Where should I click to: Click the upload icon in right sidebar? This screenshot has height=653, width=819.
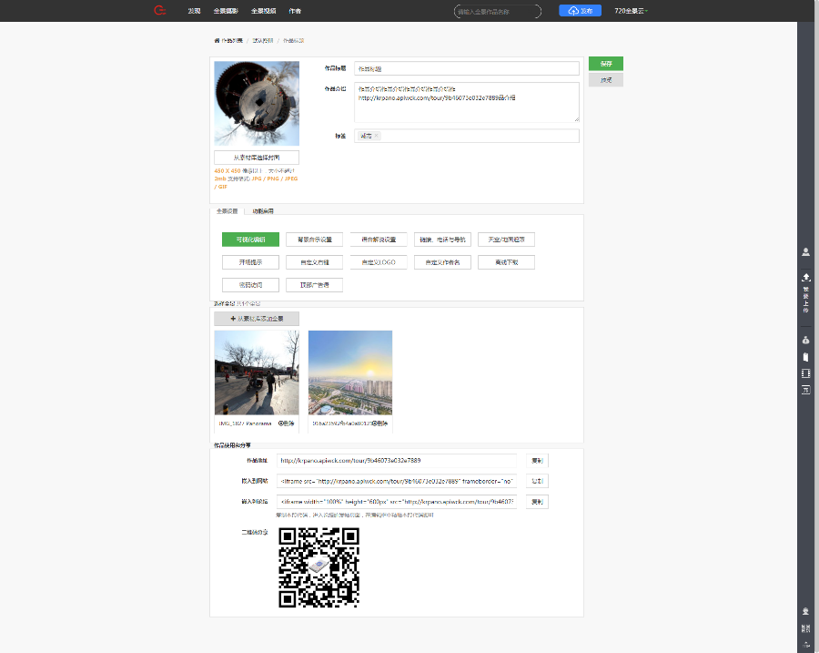point(806,277)
